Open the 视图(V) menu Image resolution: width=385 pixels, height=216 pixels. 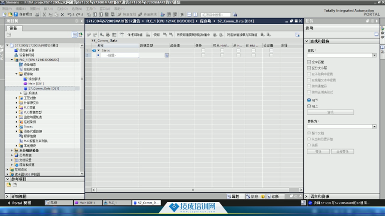[x=35, y=9]
